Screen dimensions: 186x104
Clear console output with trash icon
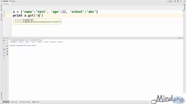(x=7, y=54)
